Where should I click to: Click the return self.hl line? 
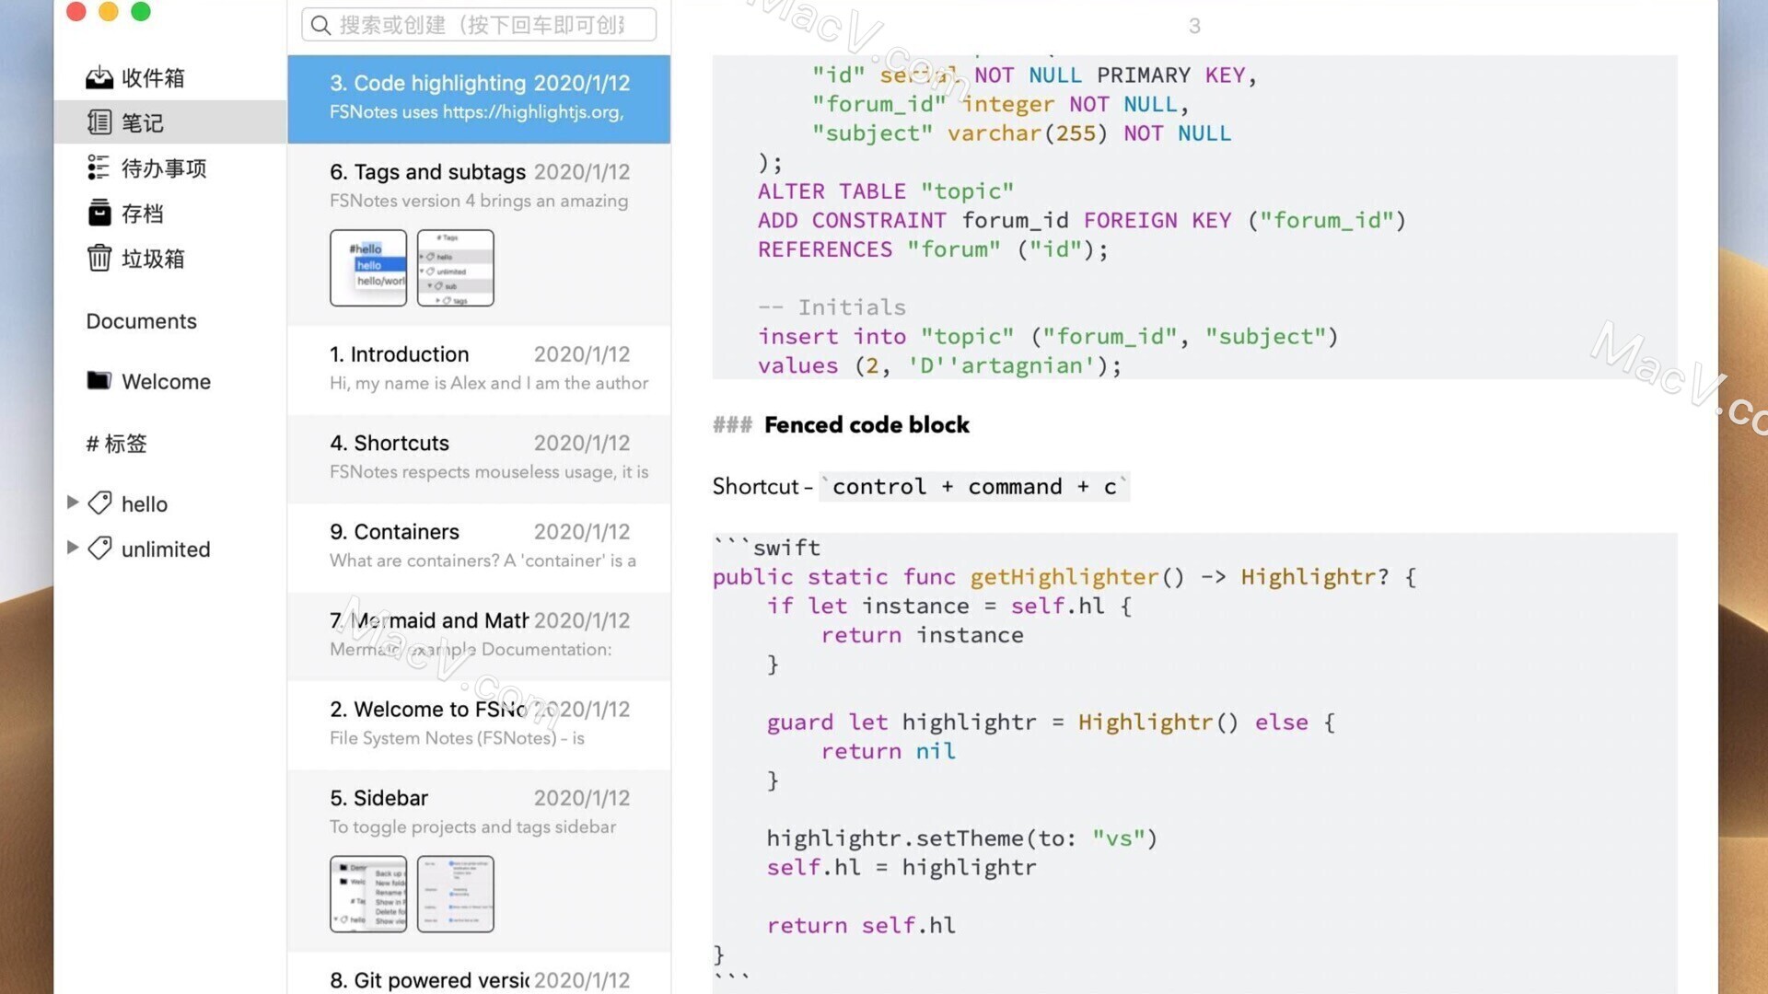point(861,925)
